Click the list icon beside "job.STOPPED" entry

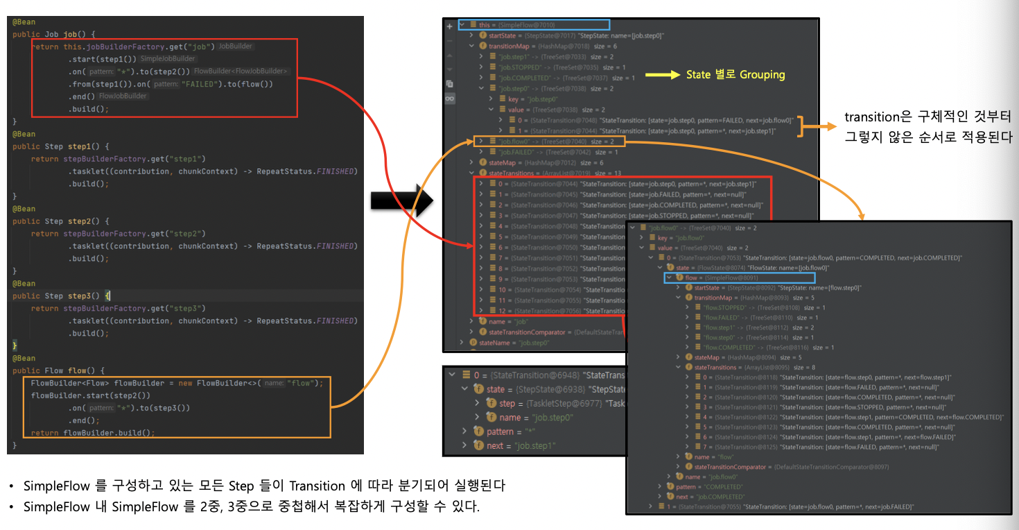tap(493, 67)
